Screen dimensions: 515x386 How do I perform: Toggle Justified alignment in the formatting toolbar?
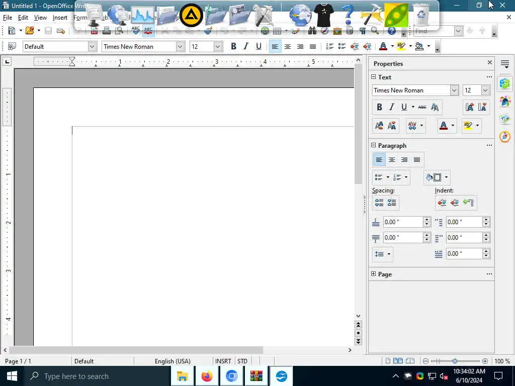pos(313,46)
